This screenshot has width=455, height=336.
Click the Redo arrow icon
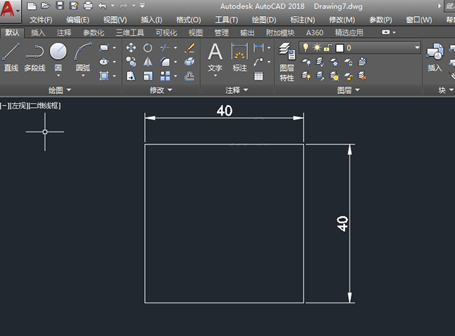[x=124, y=6]
